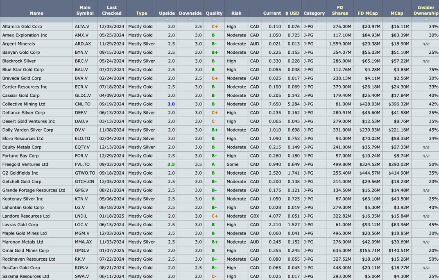Click the sort marker under Category column

click(x=314, y=20)
